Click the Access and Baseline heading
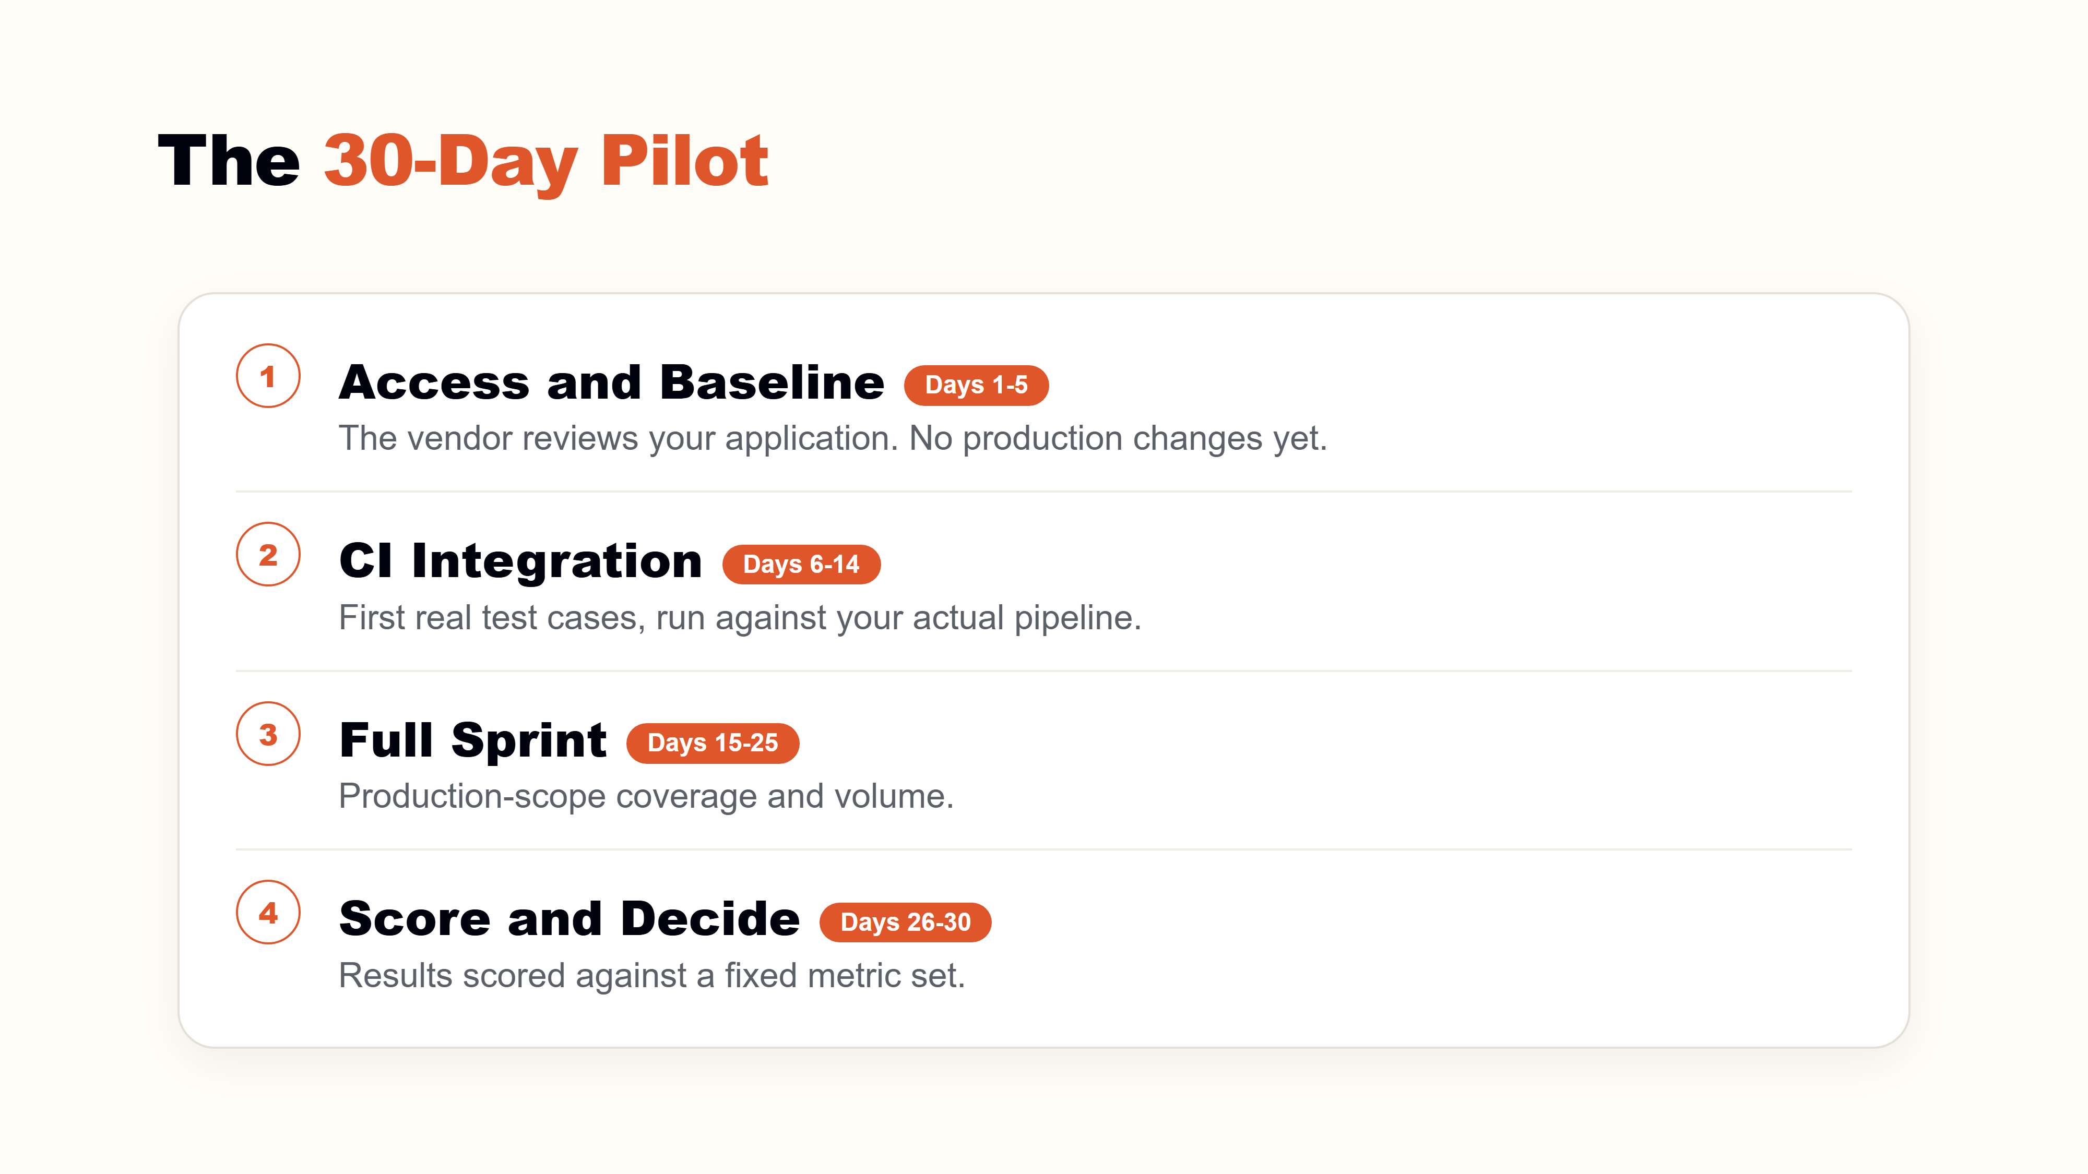 [612, 382]
